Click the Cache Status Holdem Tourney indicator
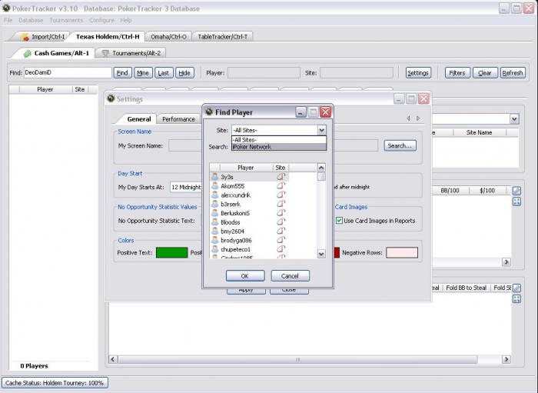This screenshot has width=538, height=393. pyautogui.click(x=55, y=383)
